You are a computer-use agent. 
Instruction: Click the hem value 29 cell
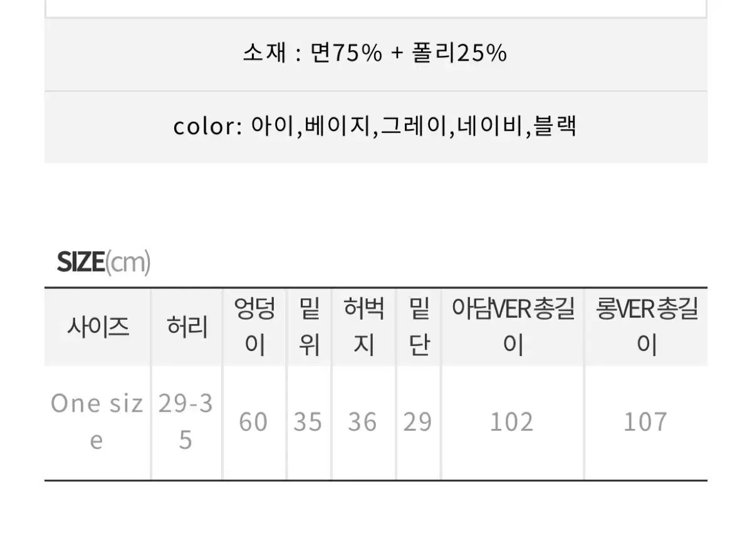click(x=417, y=423)
